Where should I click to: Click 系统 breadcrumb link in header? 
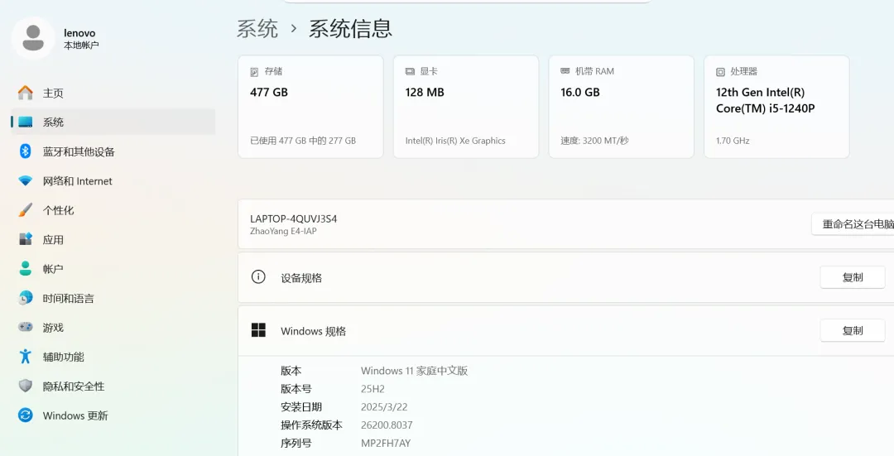257,28
